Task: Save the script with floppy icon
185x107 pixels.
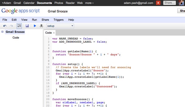Action: 27,26
